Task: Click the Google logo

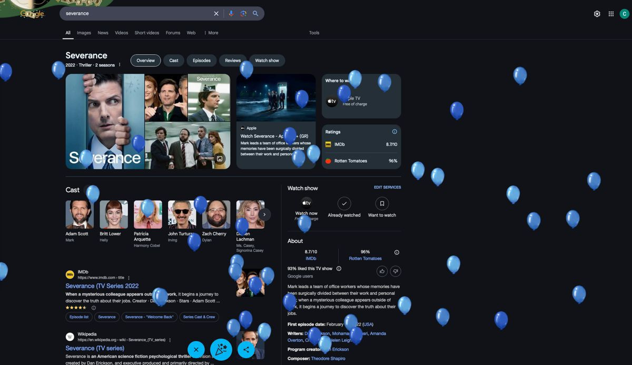Action: click(x=33, y=14)
